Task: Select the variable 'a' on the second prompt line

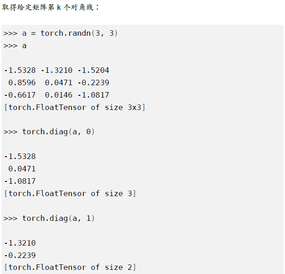Action: tap(24, 46)
